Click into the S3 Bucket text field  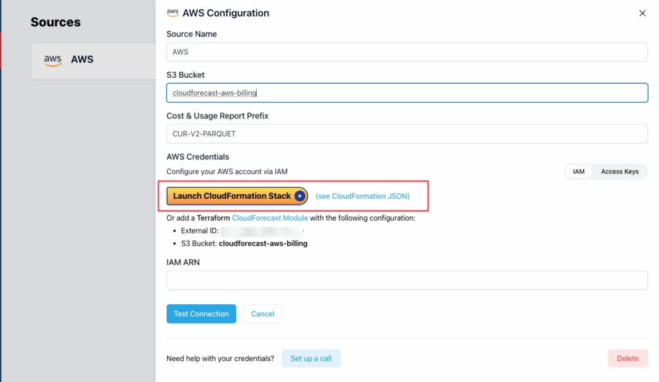407,93
